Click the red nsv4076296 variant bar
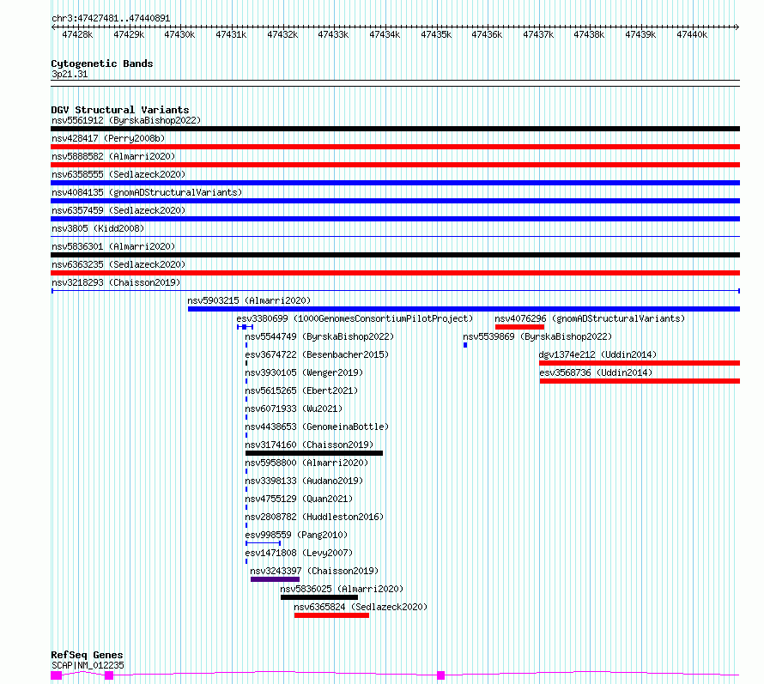The image size is (764, 684). point(519,327)
